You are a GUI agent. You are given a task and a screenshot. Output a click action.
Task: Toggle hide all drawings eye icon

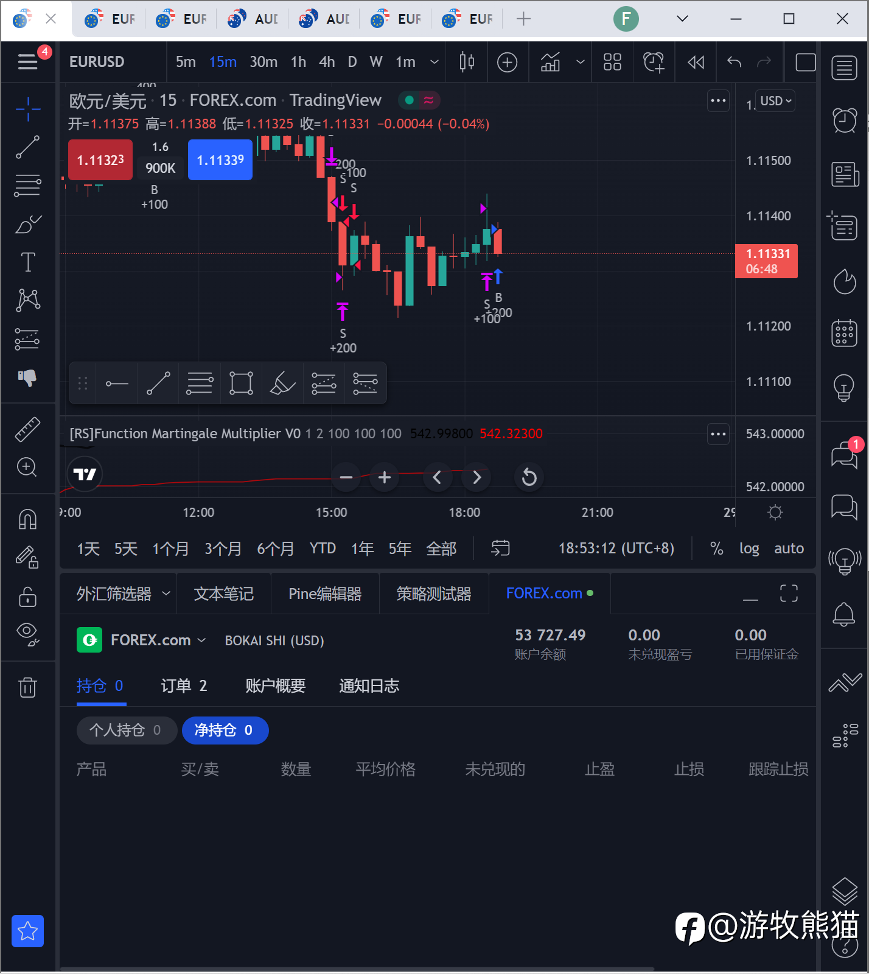28,634
